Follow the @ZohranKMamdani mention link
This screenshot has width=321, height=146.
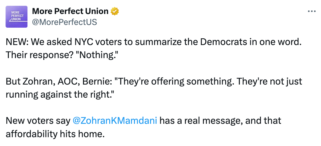pos(115,121)
